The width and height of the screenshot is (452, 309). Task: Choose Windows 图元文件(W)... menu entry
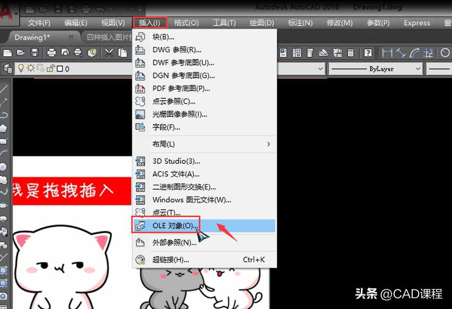coord(205,199)
